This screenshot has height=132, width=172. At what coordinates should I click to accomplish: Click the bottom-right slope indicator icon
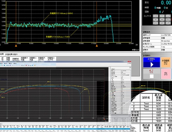(x=168, y=23)
